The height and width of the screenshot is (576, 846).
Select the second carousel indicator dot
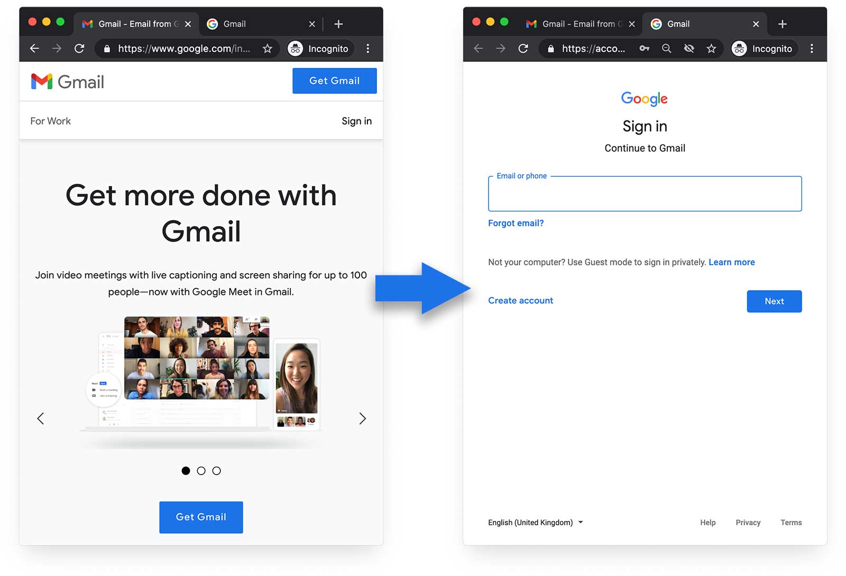click(201, 470)
